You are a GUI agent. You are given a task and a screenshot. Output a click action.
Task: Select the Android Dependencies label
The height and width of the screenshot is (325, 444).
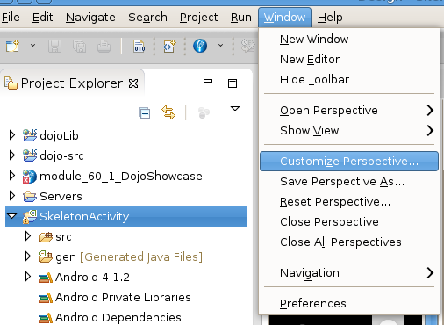tap(118, 317)
